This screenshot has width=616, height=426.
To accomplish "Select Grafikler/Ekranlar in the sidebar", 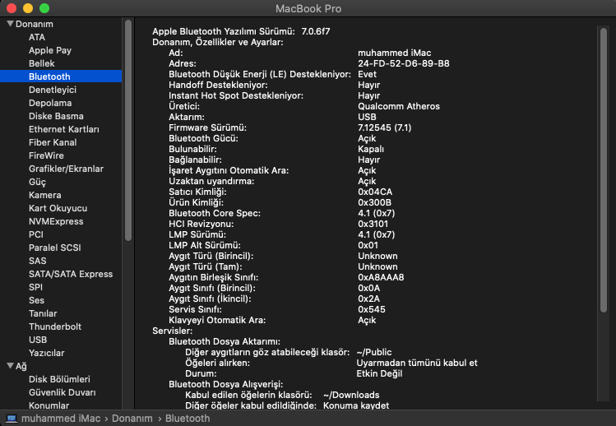I will (66, 169).
